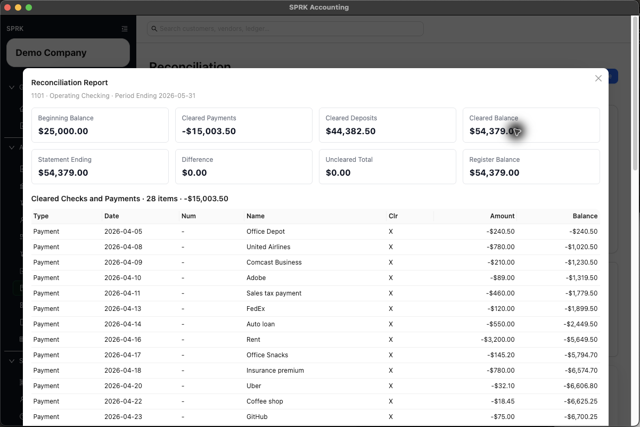Click the Name column header

pos(256,216)
